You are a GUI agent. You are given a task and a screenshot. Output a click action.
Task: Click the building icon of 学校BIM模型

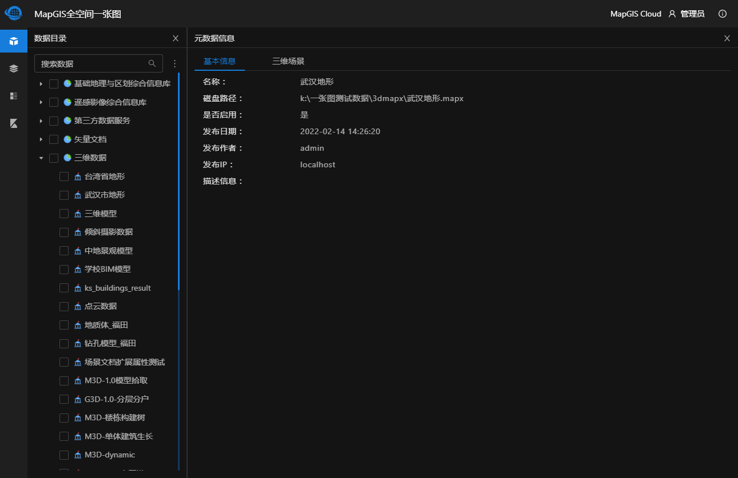click(78, 269)
